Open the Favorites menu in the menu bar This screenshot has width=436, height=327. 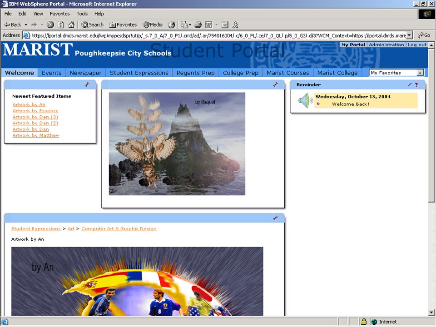coord(60,14)
